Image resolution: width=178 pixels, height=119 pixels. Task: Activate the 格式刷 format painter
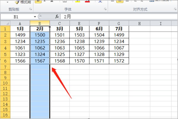tap(23, 2)
